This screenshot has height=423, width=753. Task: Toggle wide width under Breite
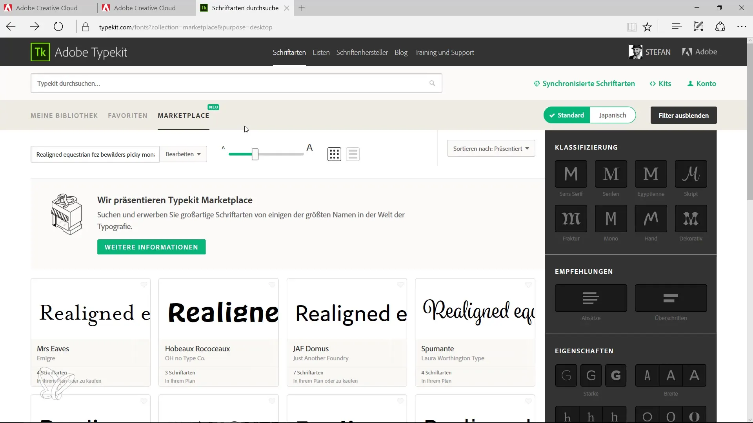pos(694,376)
